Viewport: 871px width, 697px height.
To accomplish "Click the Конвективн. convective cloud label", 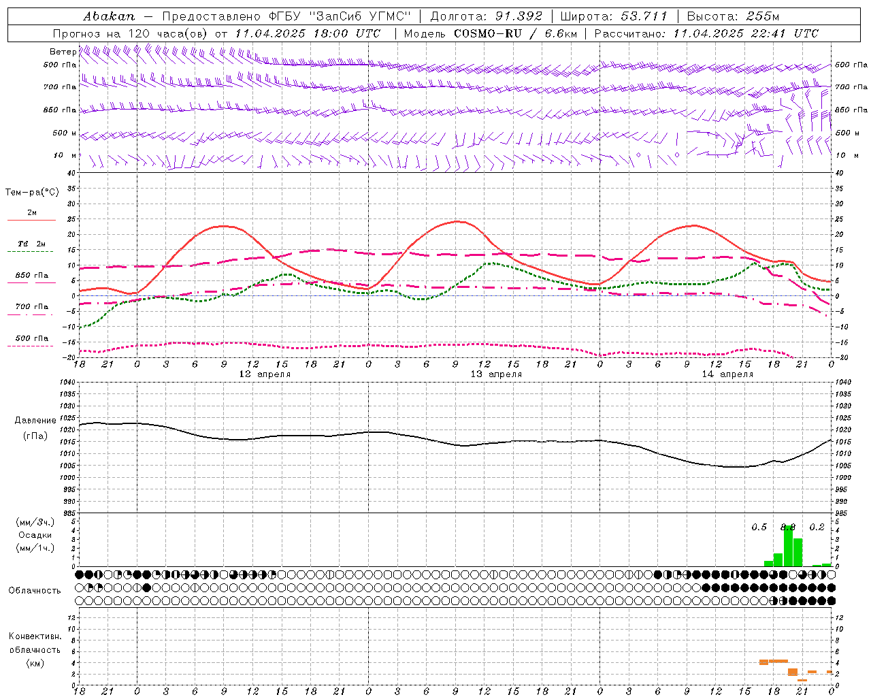I will point(35,636).
